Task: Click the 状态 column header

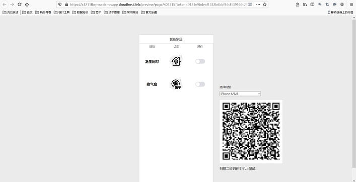Action: point(176,47)
